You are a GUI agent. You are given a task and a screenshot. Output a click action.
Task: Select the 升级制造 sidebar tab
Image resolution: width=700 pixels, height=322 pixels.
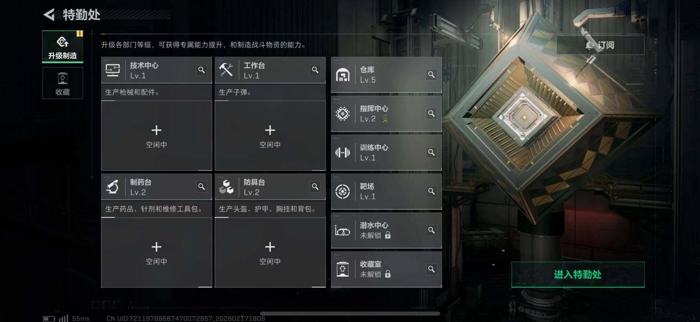coord(62,47)
